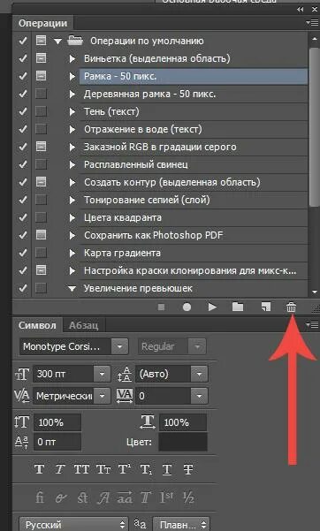The height and width of the screenshot is (531, 320).
Task: Open kerning Метрически dropdown
Action: tap(102, 396)
